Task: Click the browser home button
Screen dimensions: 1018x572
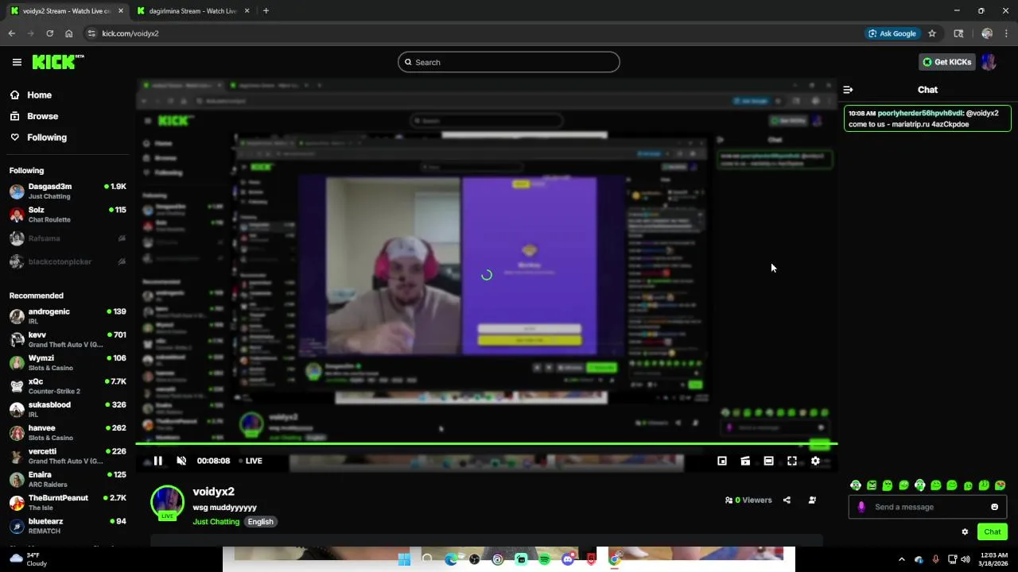Action: [x=68, y=33]
